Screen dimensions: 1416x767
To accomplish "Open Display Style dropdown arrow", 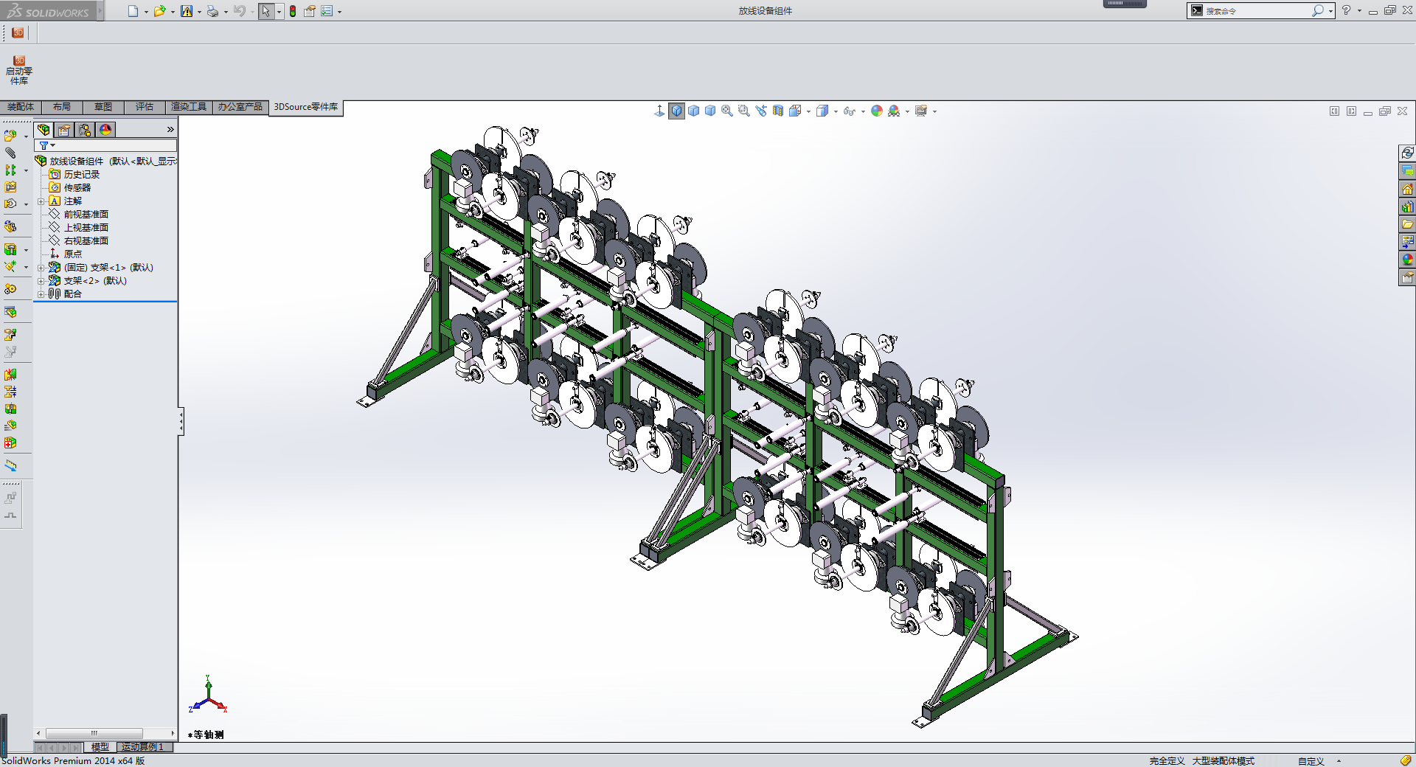I will pyautogui.click(x=836, y=111).
